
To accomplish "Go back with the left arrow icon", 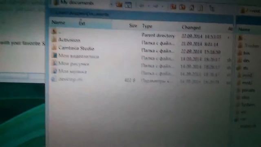I will pos(142,6).
